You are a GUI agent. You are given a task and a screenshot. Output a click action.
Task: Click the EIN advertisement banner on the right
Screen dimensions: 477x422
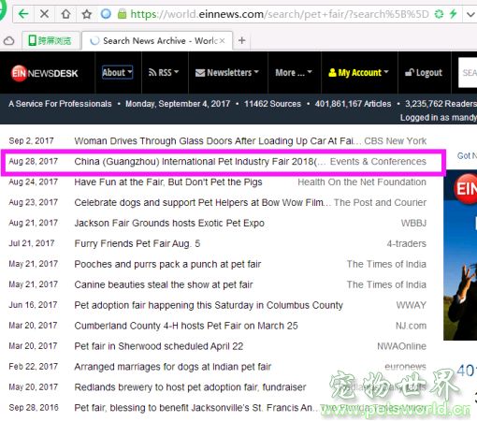tap(460, 255)
